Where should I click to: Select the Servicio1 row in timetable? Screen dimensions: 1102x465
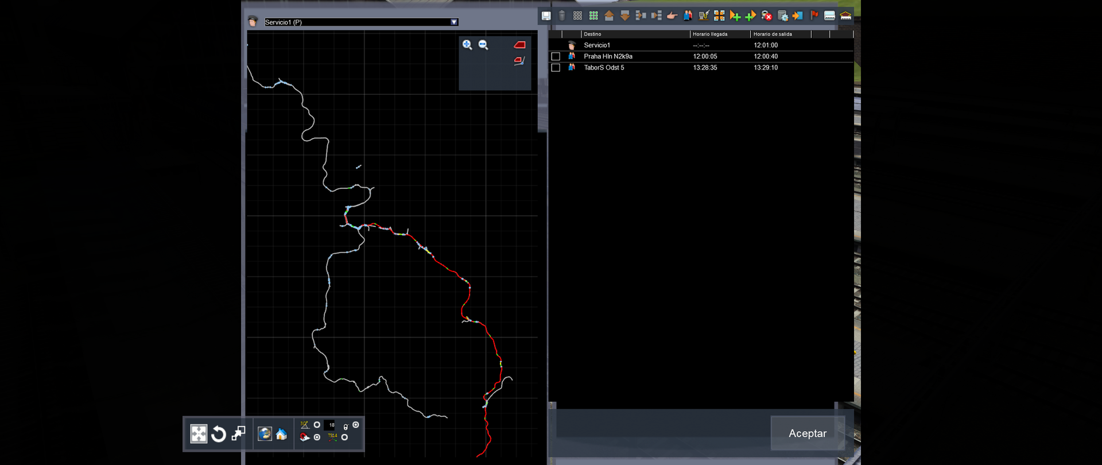597,45
